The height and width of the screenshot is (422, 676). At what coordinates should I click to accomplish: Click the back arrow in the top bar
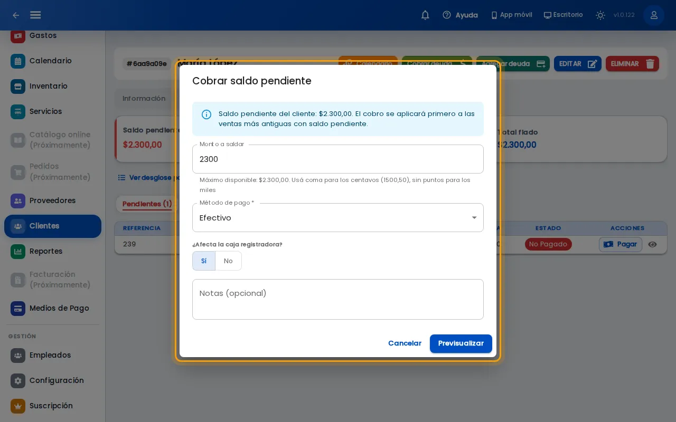16,15
